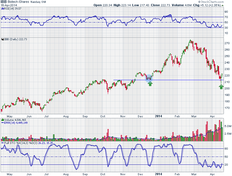This screenshot has width=232, height=176.
Task: Click the blue line marker before EMA(14)
Action: pyautogui.click(x=3, y=123)
